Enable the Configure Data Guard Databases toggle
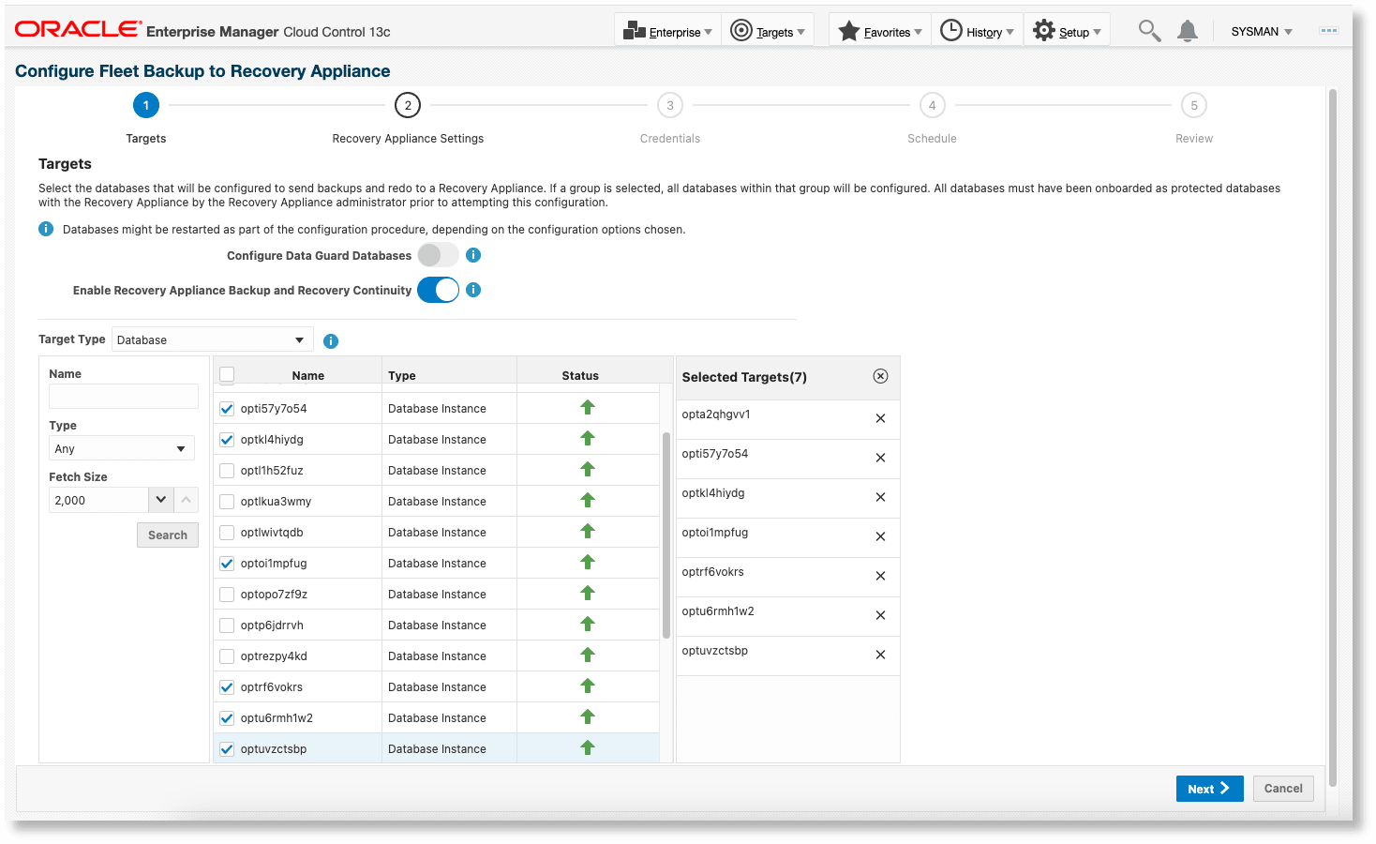The height and width of the screenshot is (844, 1376). [x=437, y=254]
